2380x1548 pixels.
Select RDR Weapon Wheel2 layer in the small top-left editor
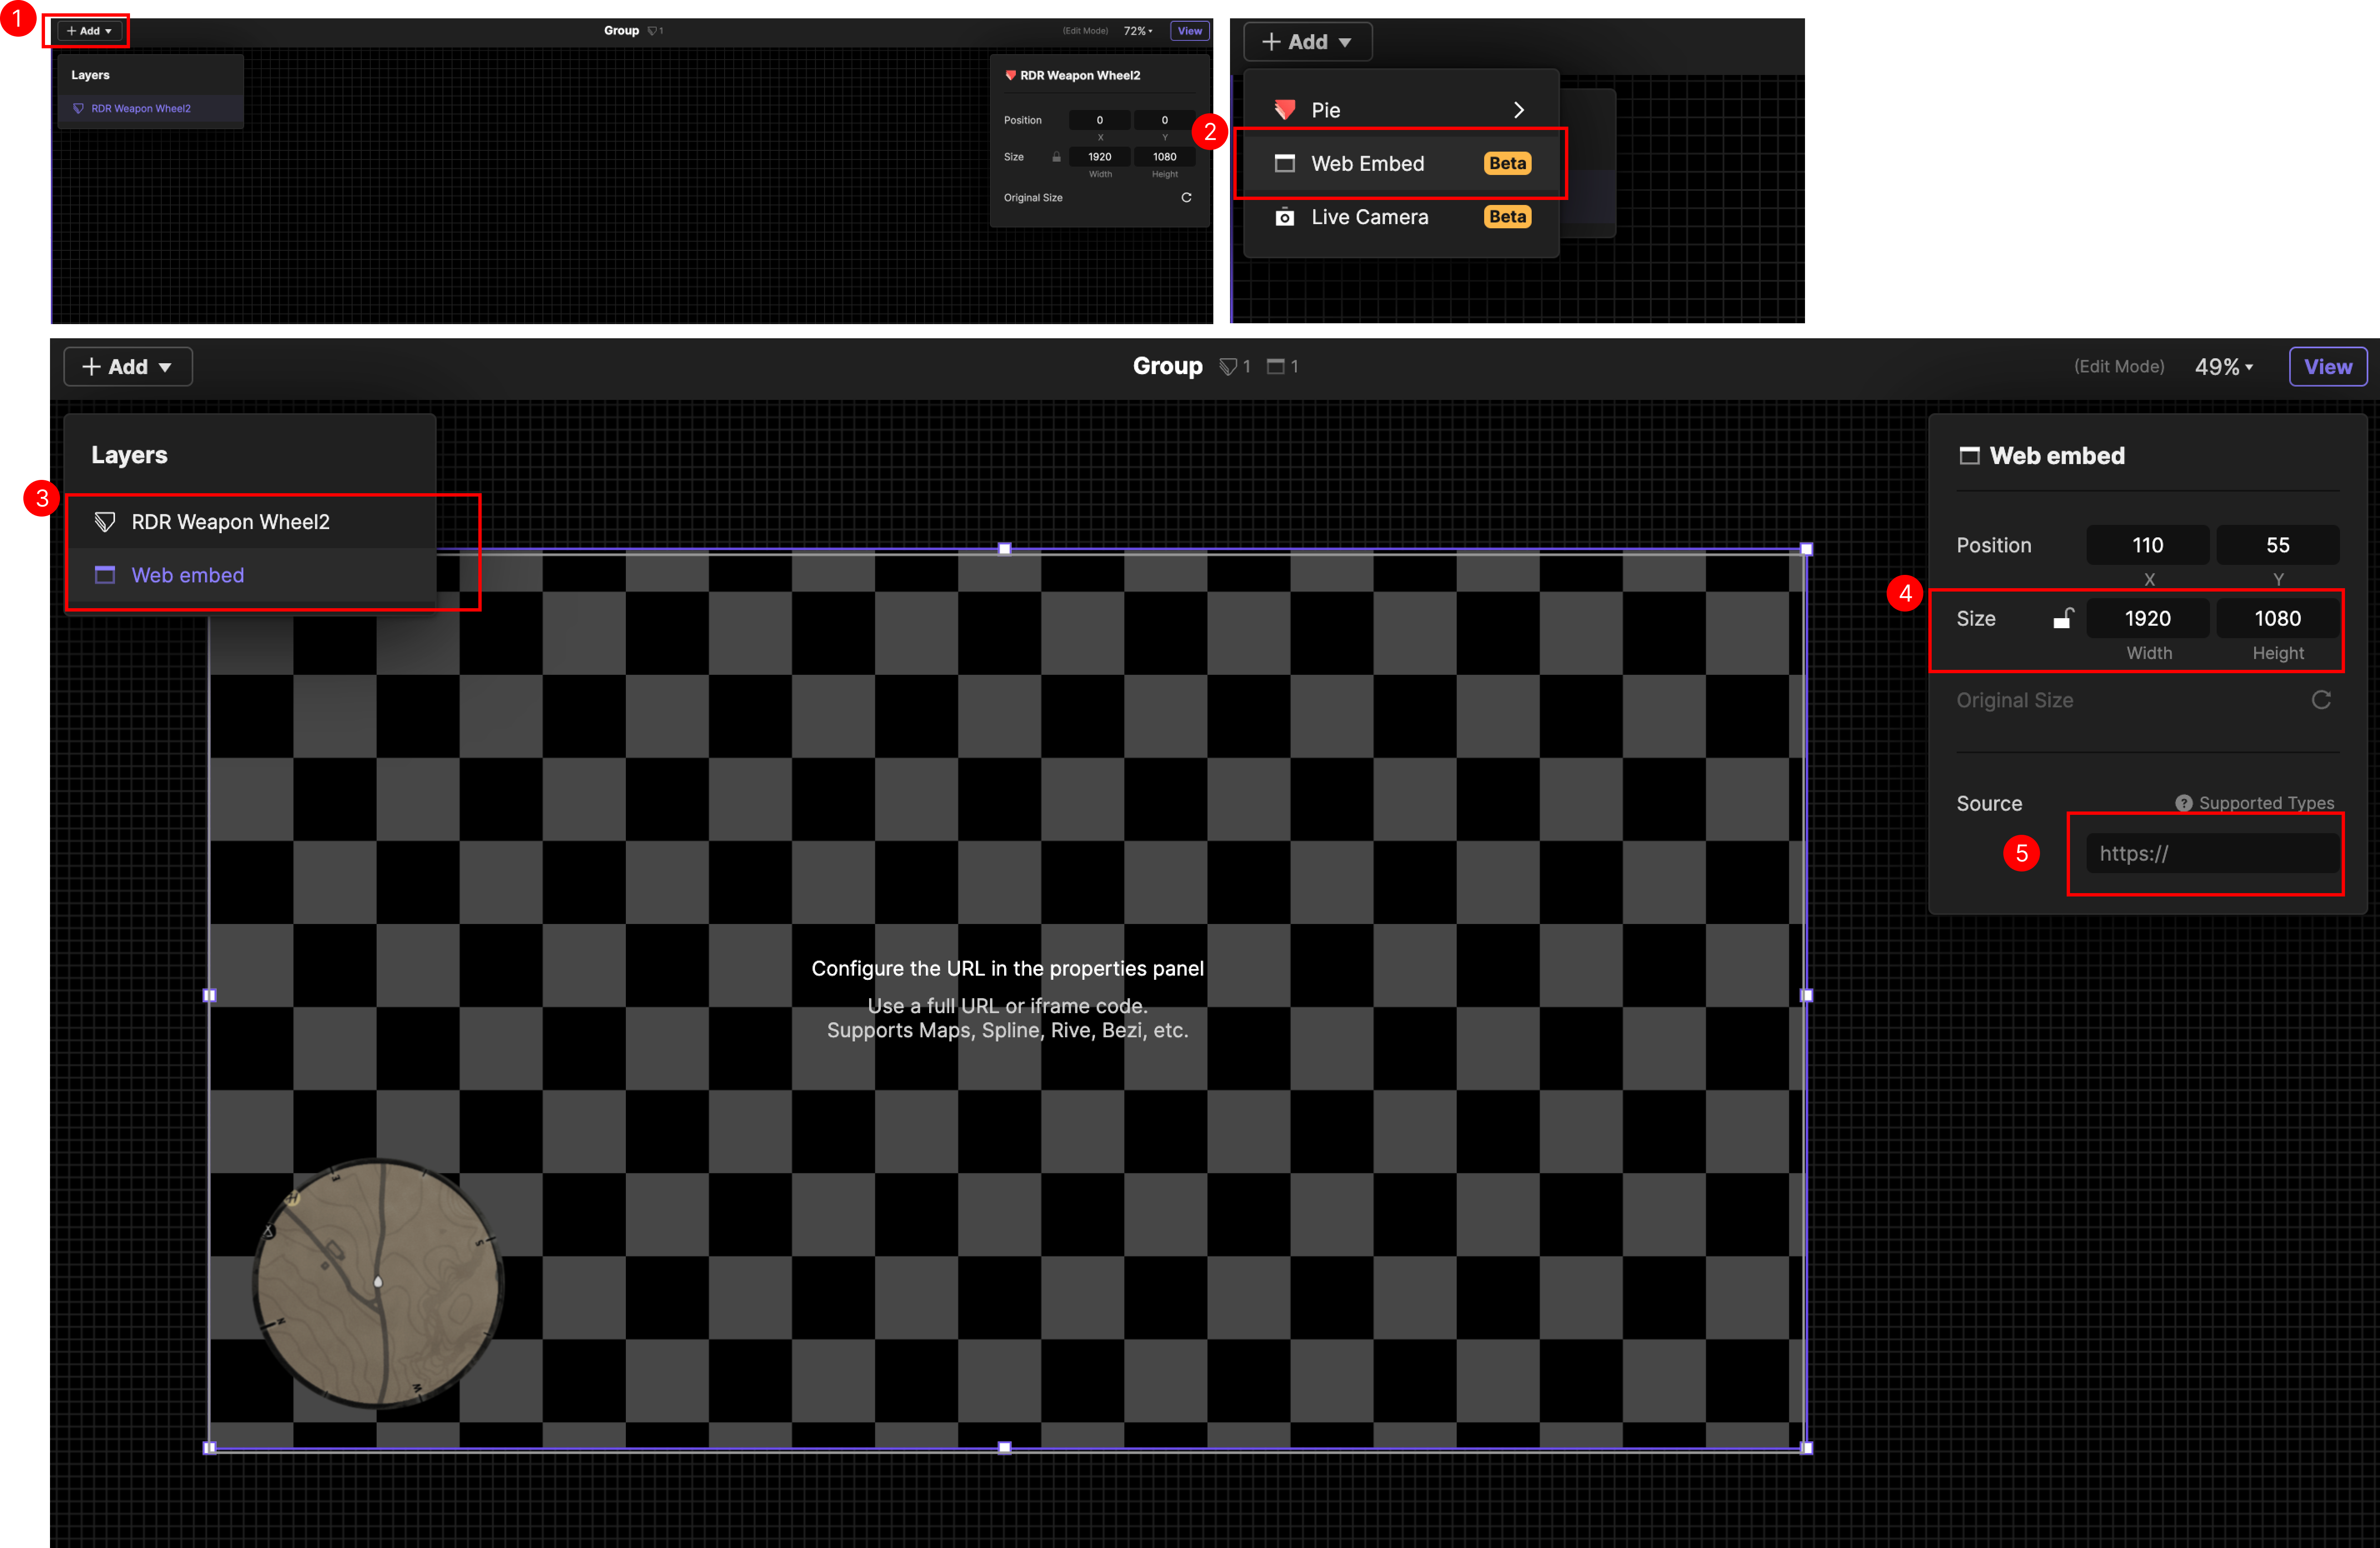[x=150, y=109]
